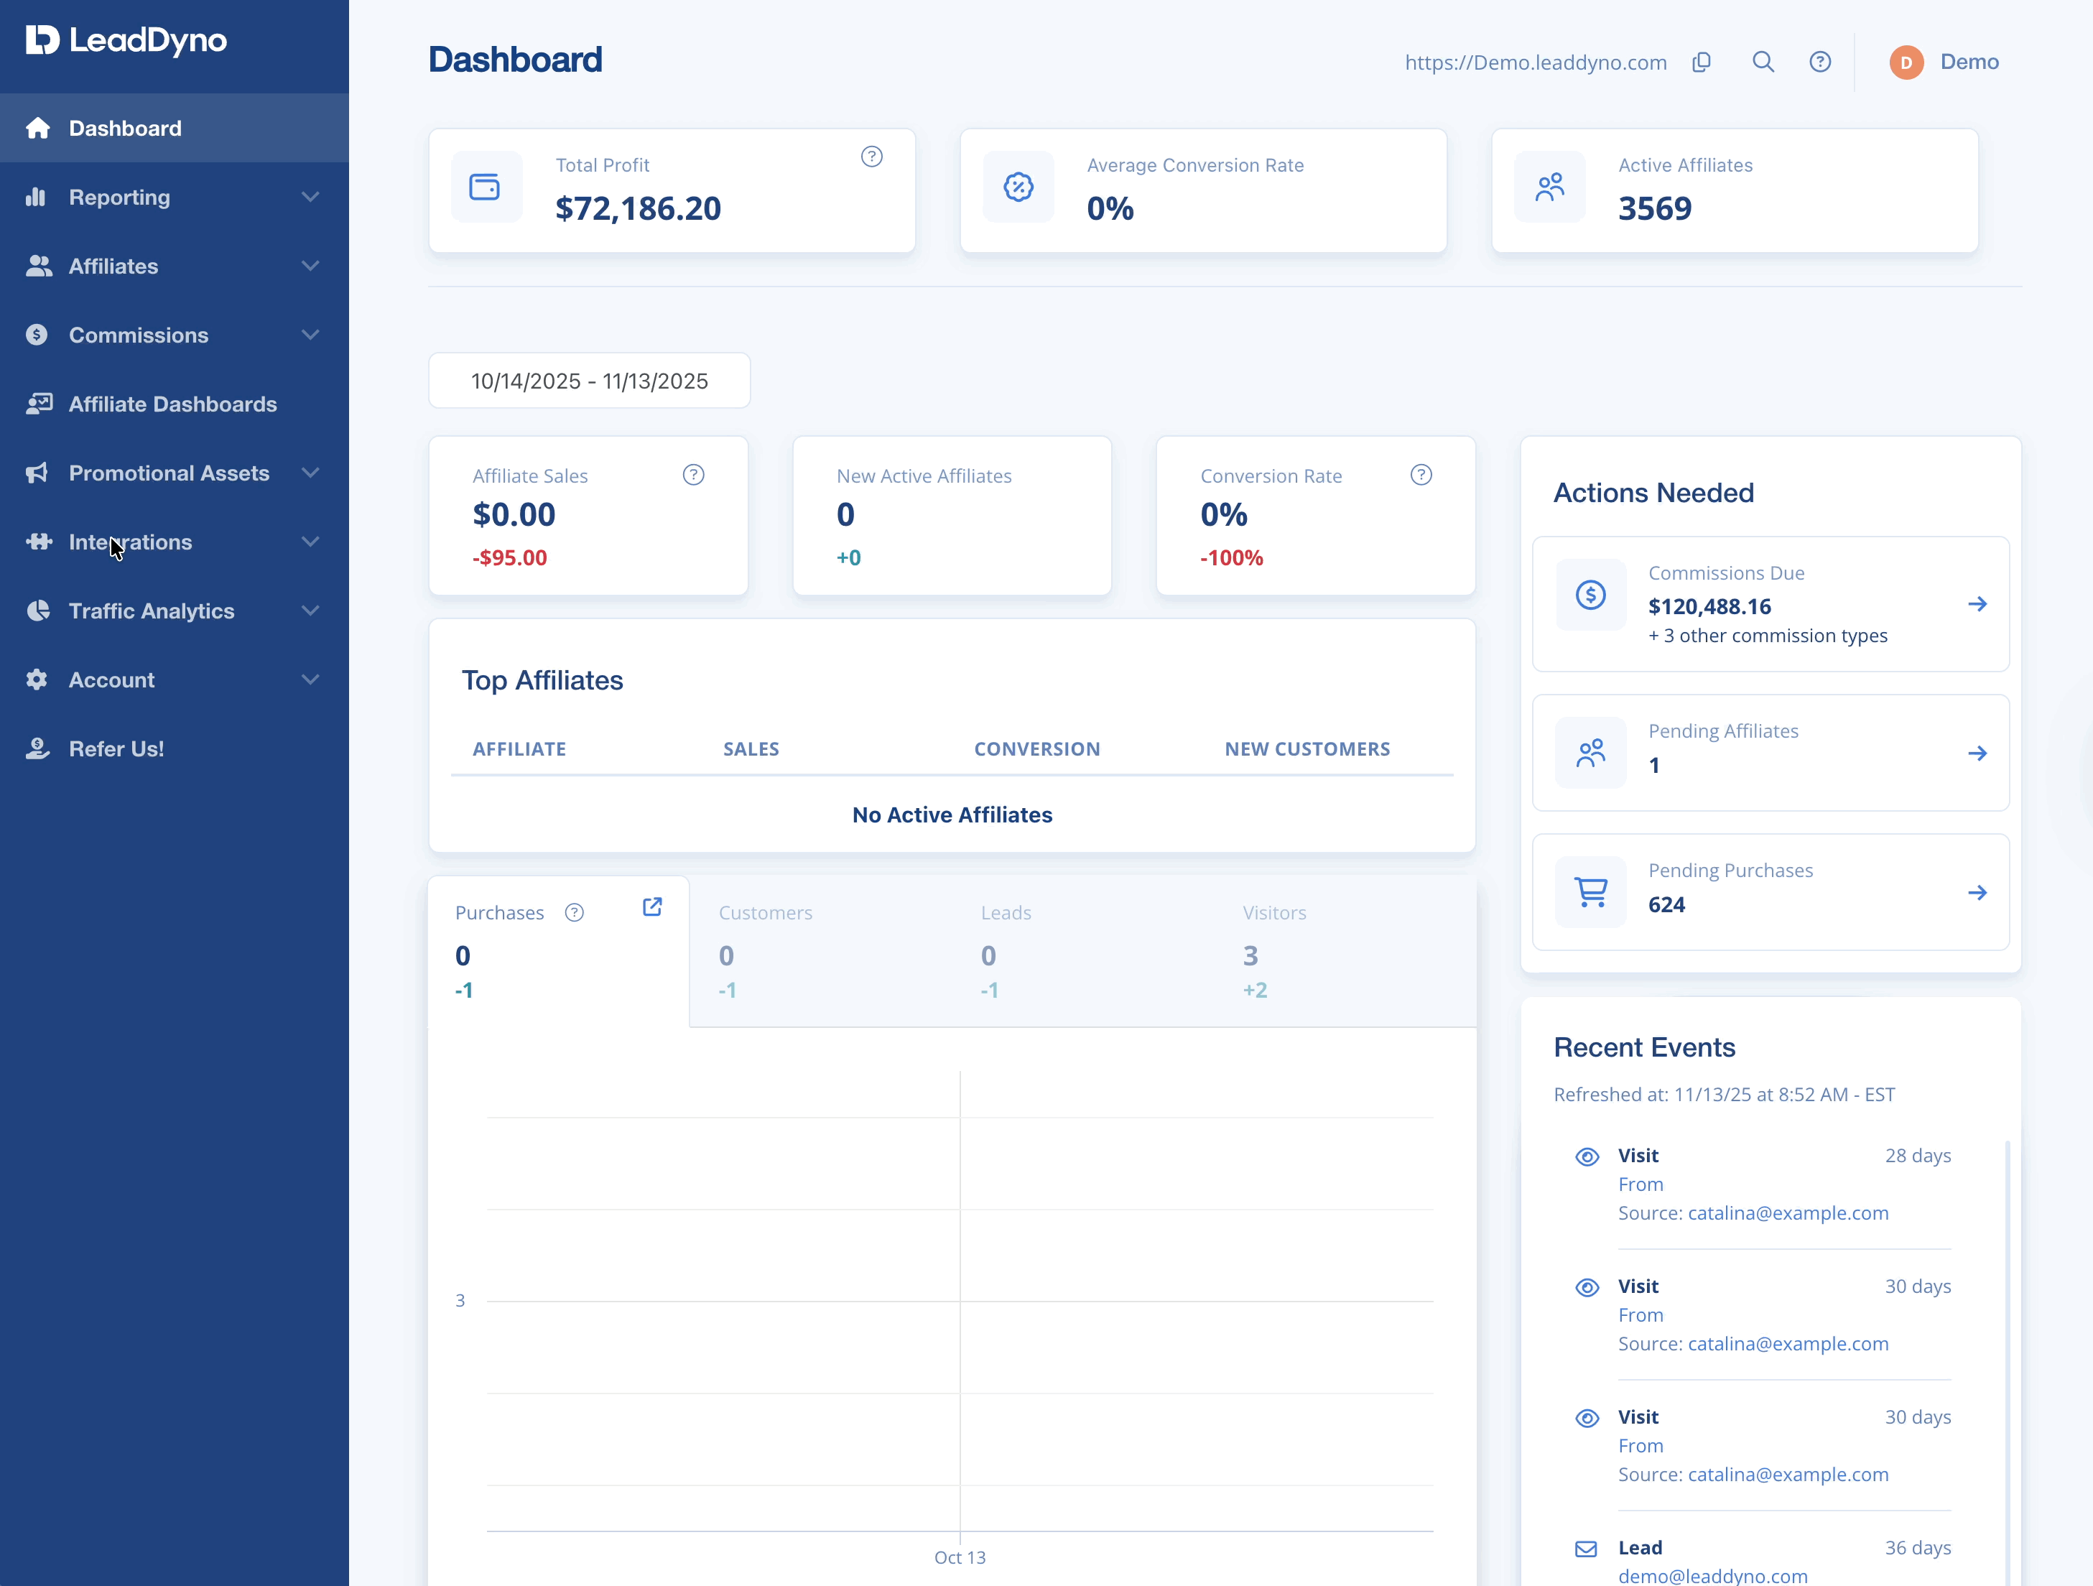Copy the Demo.leaddyno.com URL icon
This screenshot has width=2093, height=1586.
1702,62
